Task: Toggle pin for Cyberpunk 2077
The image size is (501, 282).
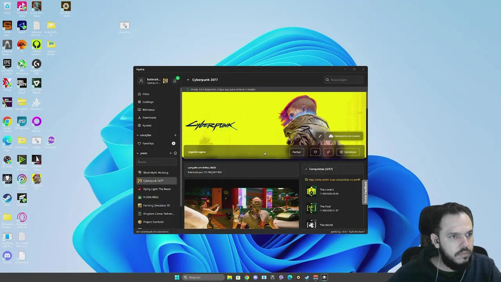Action: pyautogui.click(x=328, y=152)
